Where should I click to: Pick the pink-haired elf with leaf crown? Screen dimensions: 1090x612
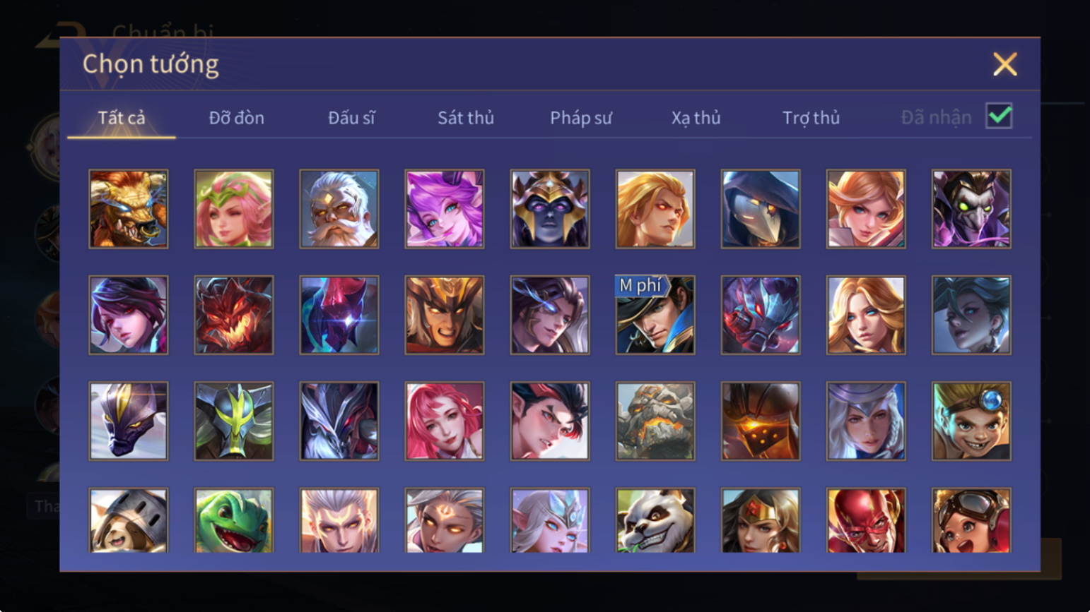pyautogui.click(x=234, y=209)
